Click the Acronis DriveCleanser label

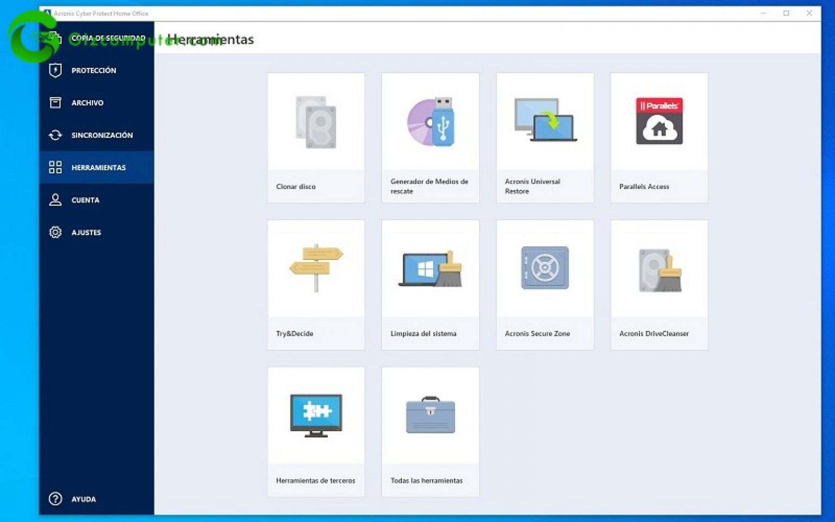[654, 333]
